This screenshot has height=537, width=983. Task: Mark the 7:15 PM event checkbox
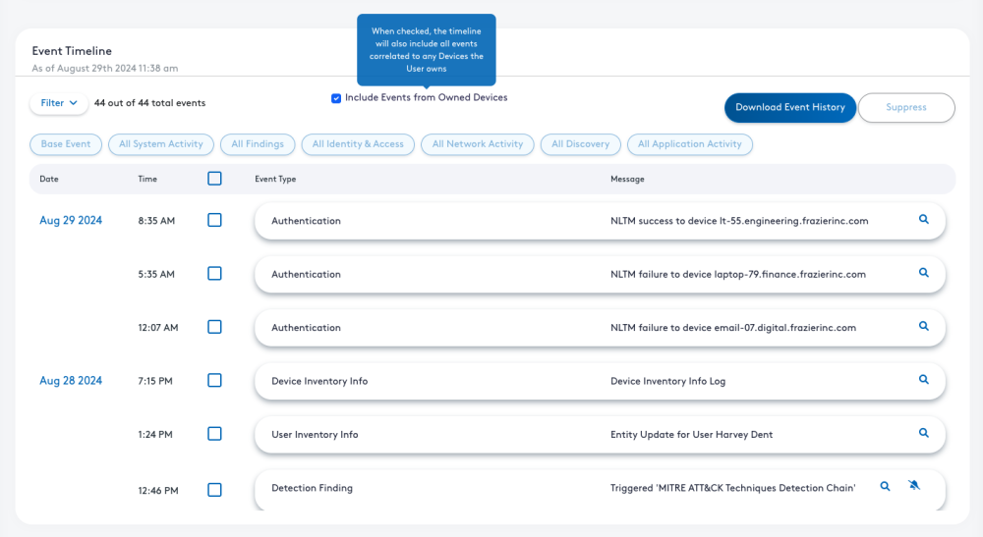click(x=214, y=381)
